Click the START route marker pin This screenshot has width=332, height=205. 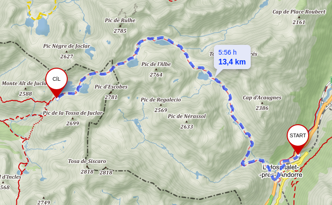(298, 138)
